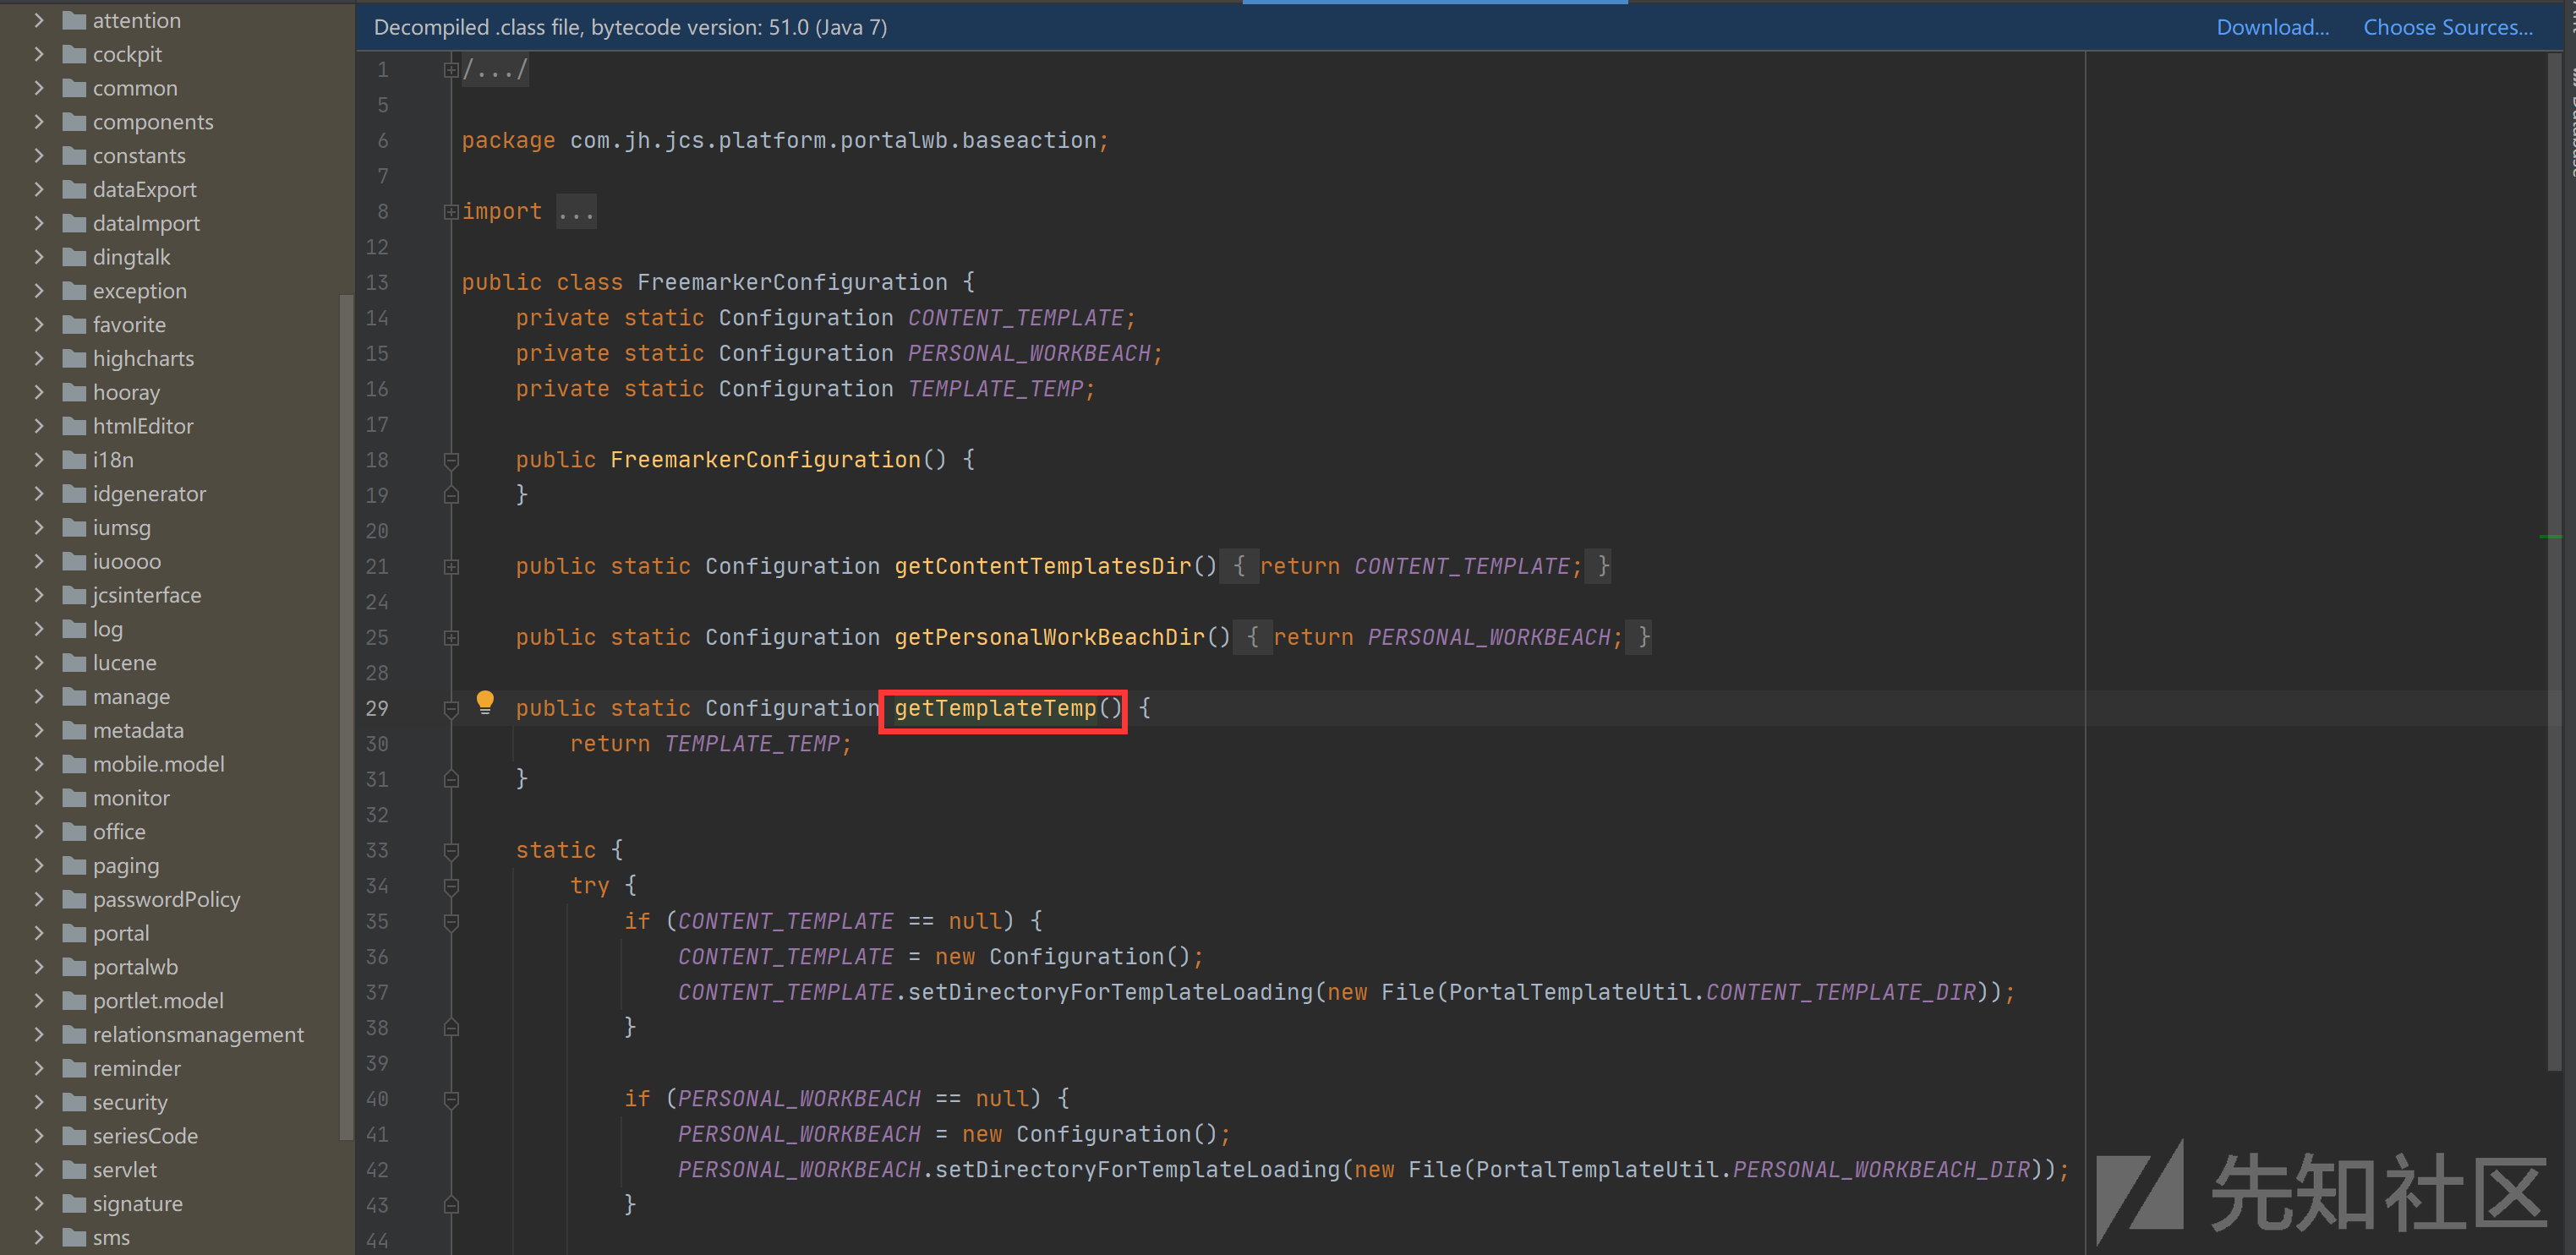Click setDirectoryForTemplateLoading call on line 42
The height and width of the screenshot is (1255, 2576).
pyautogui.click(x=1137, y=1170)
